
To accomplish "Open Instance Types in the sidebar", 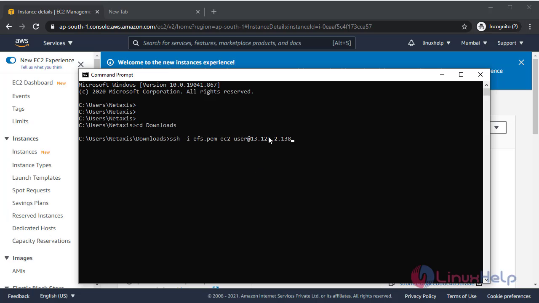I will (x=32, y=165).
